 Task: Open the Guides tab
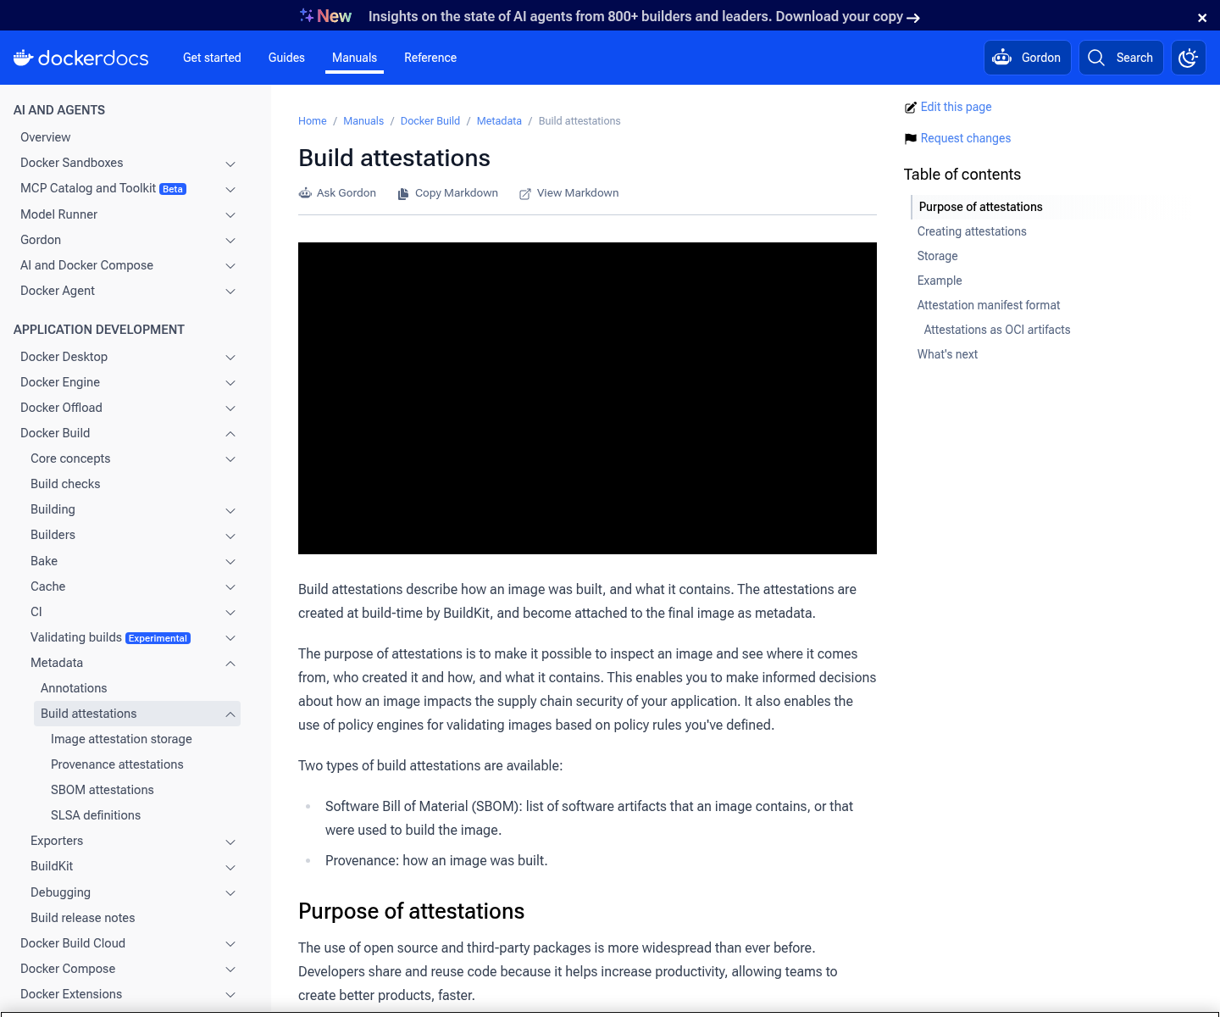pyautogui.click(x=286, y=58)
